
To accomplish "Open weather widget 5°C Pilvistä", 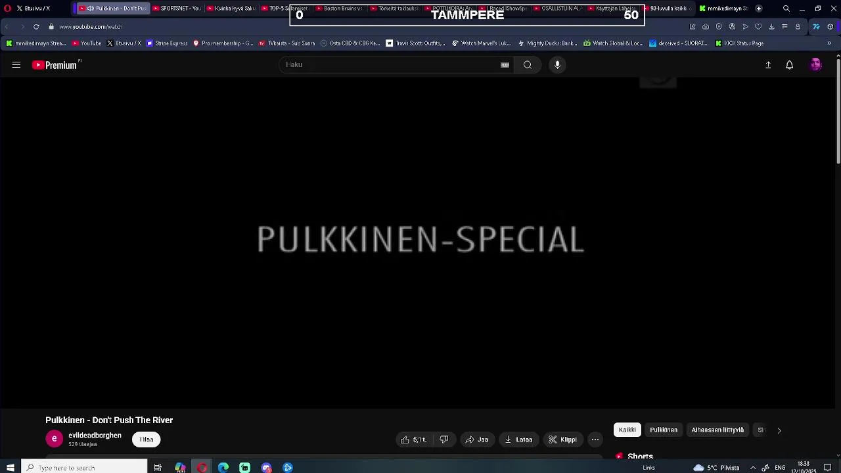I will pos(717,468).
